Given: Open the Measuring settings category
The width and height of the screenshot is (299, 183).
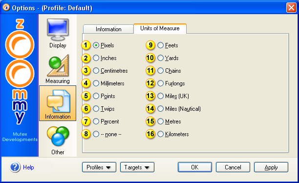Looking at the screenshot, I should click(x=58, y=69).
